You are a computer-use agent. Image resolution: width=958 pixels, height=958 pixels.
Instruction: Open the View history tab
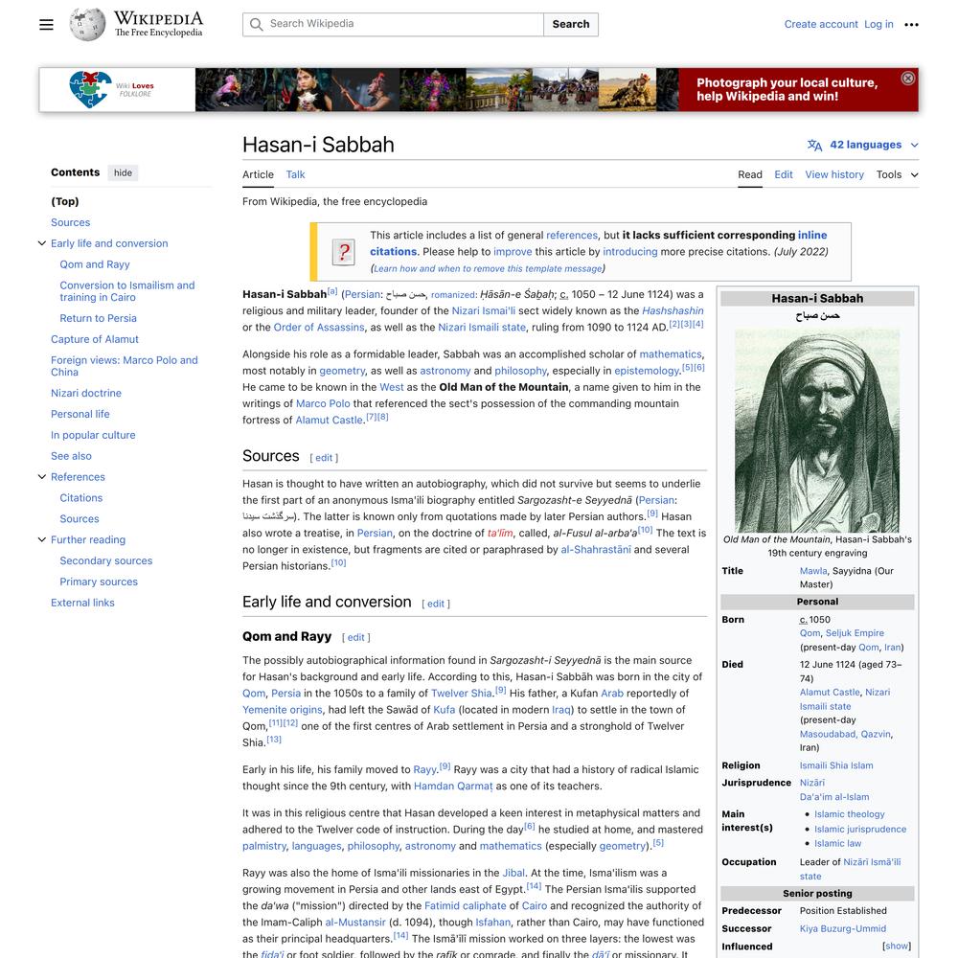point(834,174)
